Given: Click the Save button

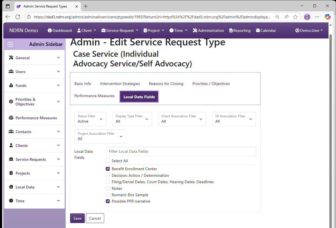Looking at the screenshot, I should 77,218.
